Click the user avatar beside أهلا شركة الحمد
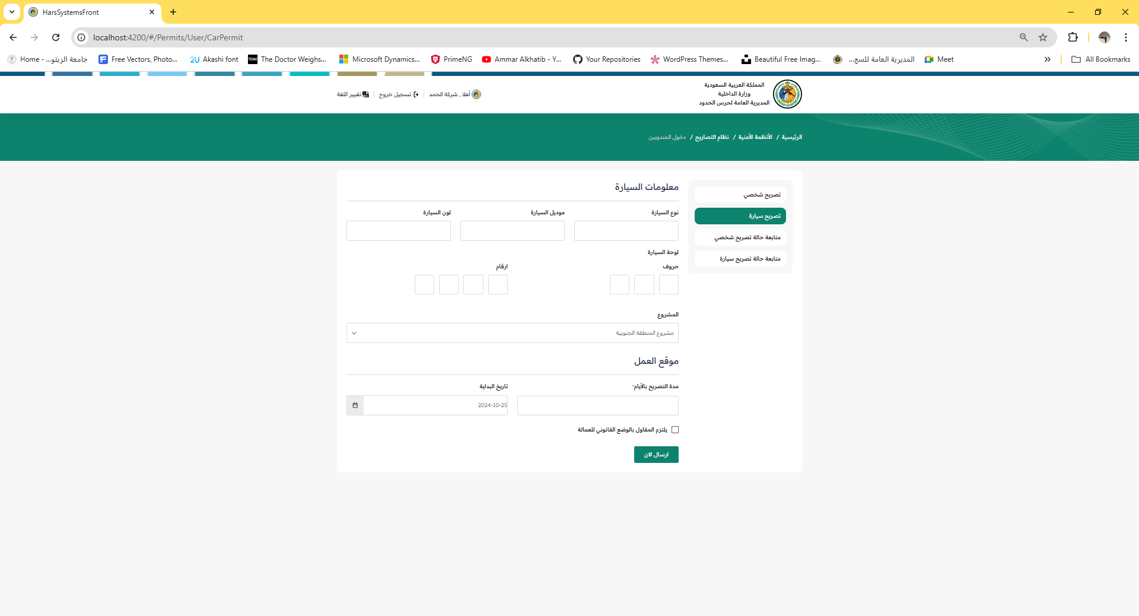The height and width of the screenshot is (616, 1139). coord(476,94)
